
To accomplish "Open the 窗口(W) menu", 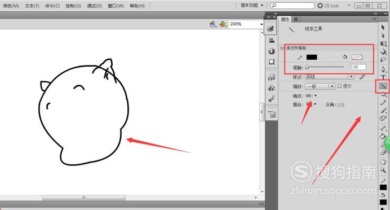I will tap(116, 6).
